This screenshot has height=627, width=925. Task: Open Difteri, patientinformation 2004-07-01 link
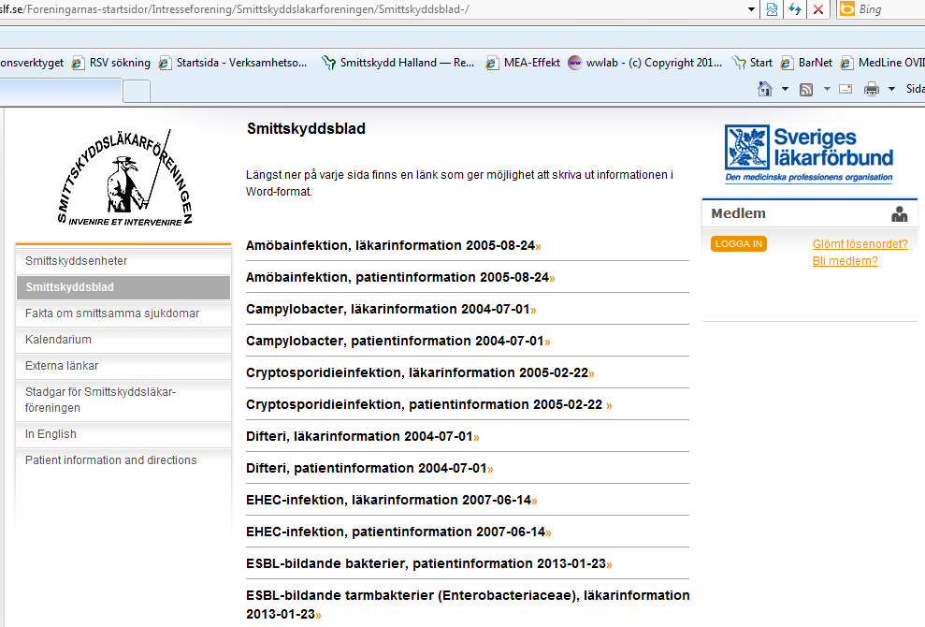tap(369, 469)
